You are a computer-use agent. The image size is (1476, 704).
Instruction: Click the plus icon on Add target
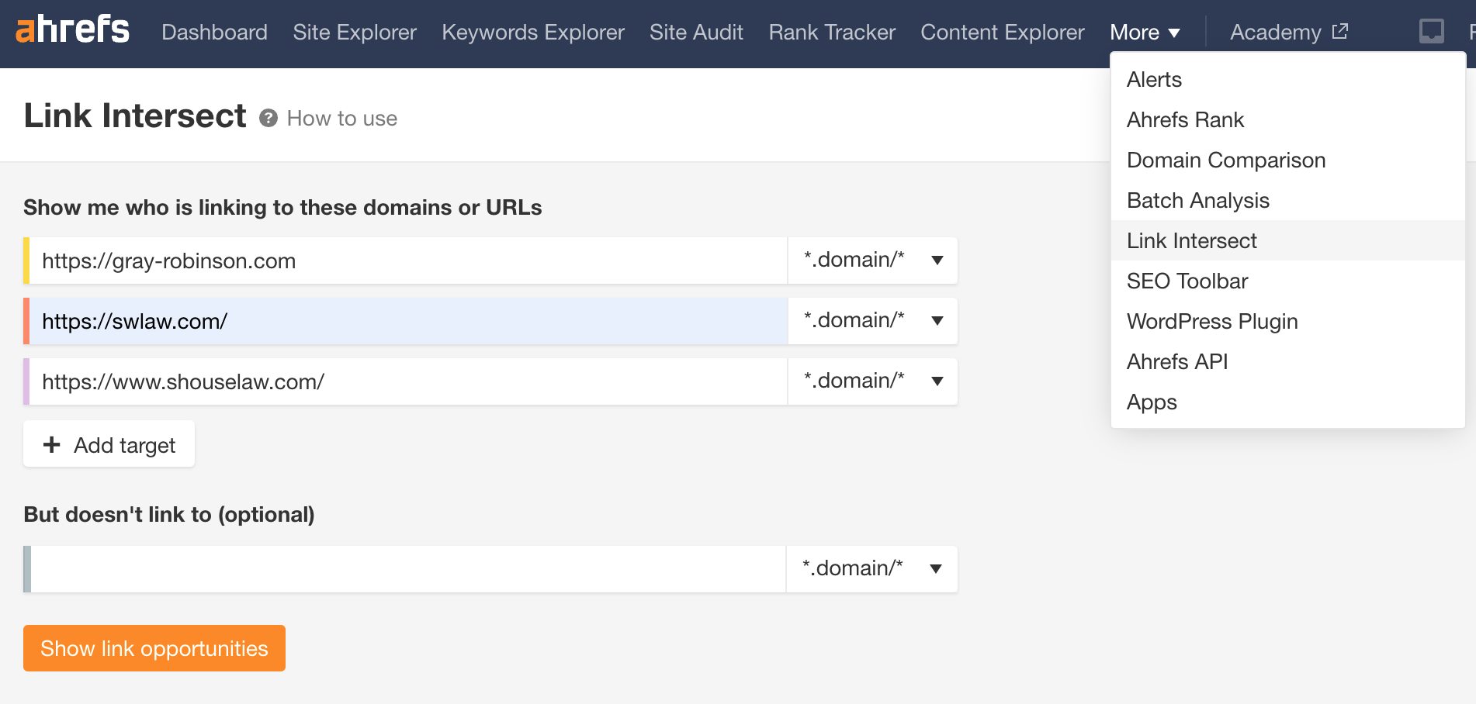pyautogui.click(x=51, y=444)
